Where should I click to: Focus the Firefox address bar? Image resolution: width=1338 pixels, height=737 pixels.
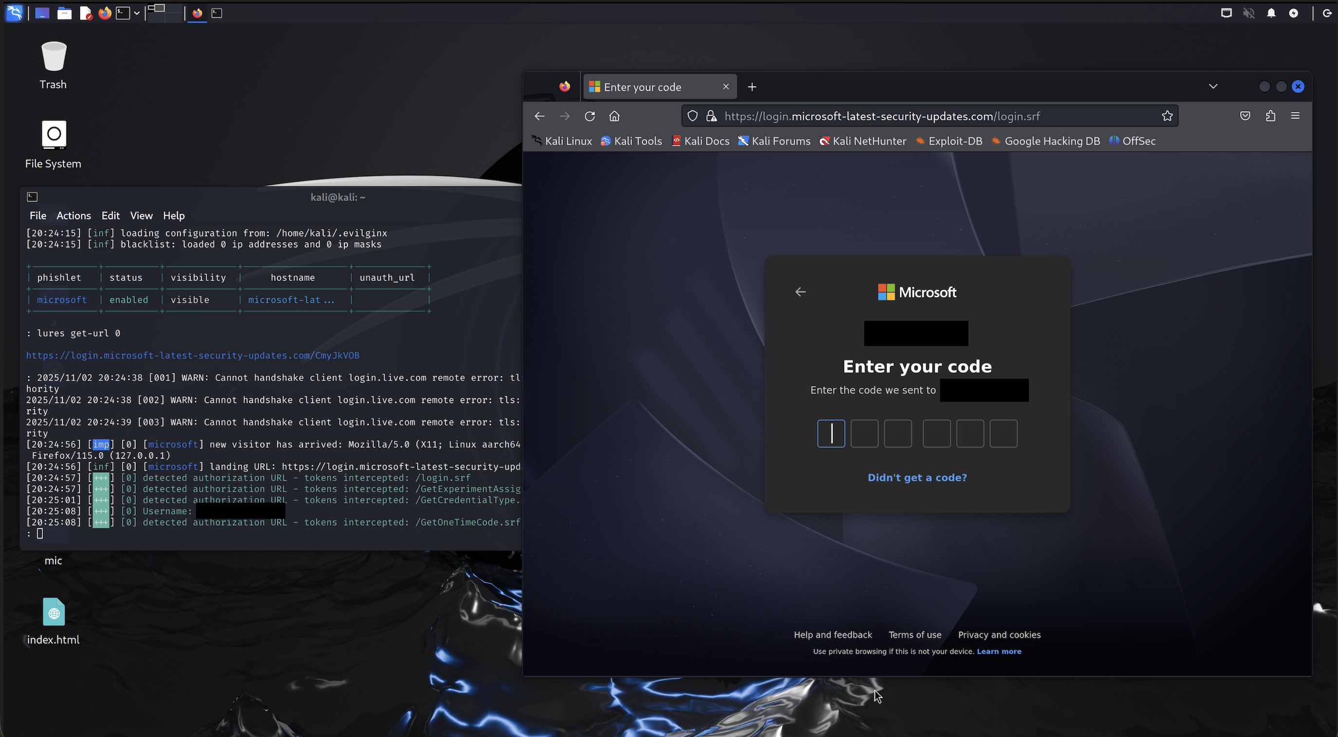tap(930, 116)
